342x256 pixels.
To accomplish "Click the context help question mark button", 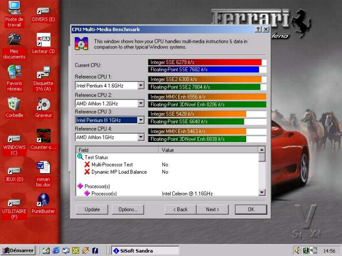I will (x=258, y=29).
